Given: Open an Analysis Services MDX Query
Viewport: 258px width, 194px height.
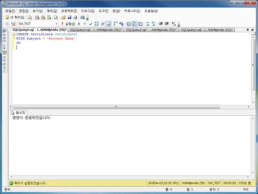Looking at the screenshot, I should [37, 17].
